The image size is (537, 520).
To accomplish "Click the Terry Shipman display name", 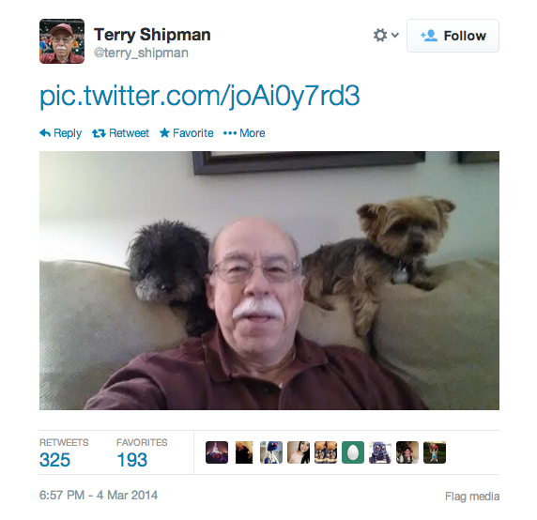I will (152, 35).
